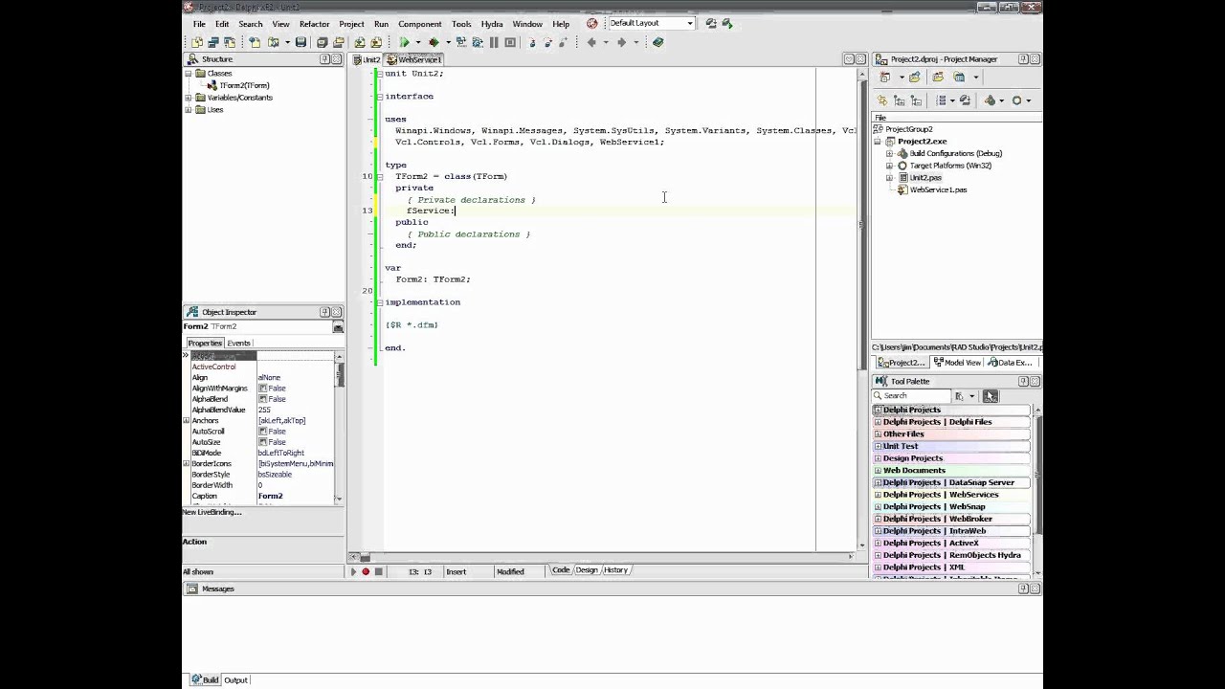Expand the BorderIcons property

tap(187, 464)
